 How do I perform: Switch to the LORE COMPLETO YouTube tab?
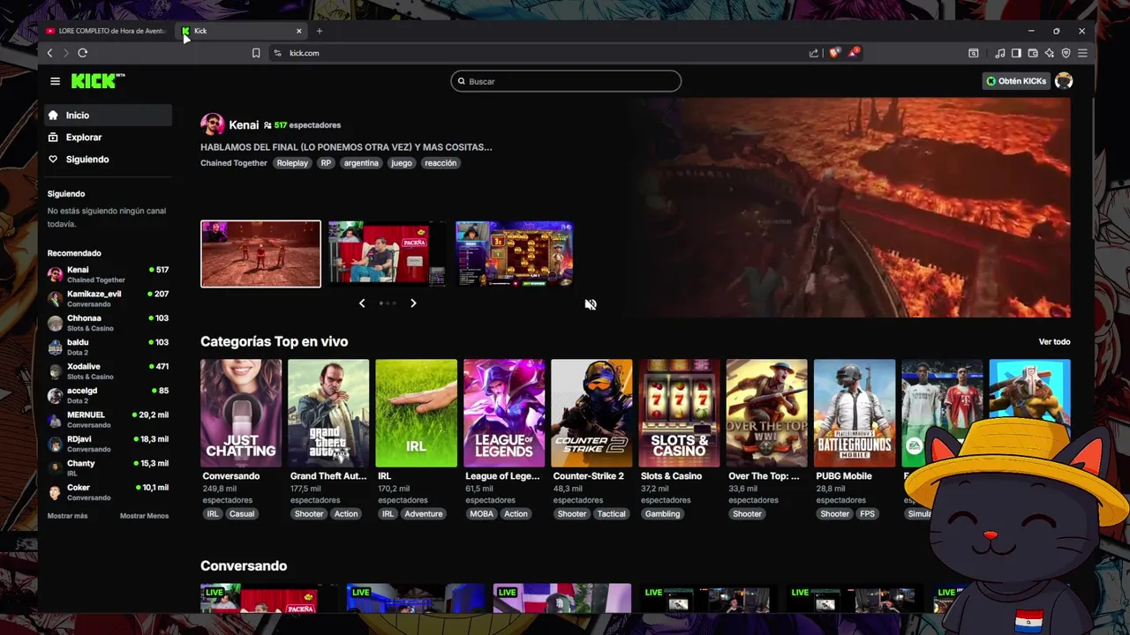pos(106,31)
